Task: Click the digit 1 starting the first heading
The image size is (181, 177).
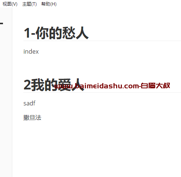Action: [27, 33]
